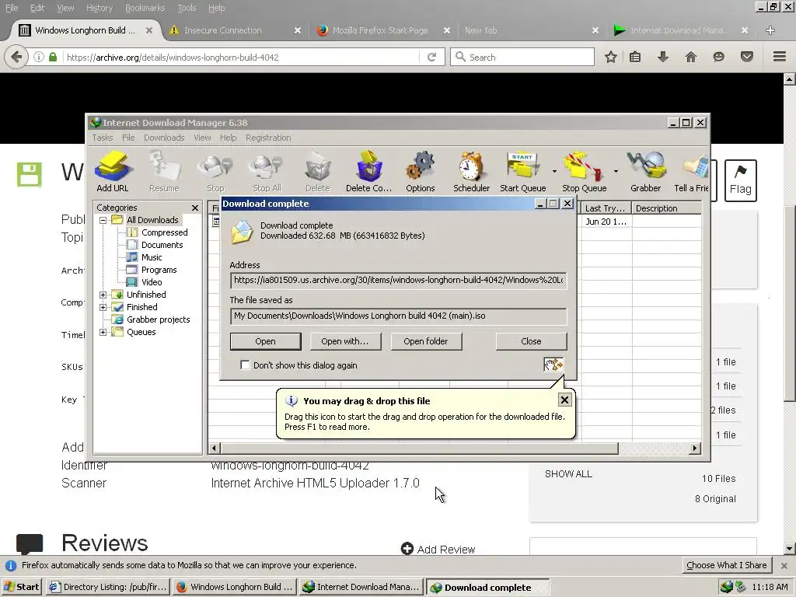Image resolution: width=796 pixels, height=597 pixels.
Task: Open the Stop Queue dropdown arrow
Action: point(616,172)
